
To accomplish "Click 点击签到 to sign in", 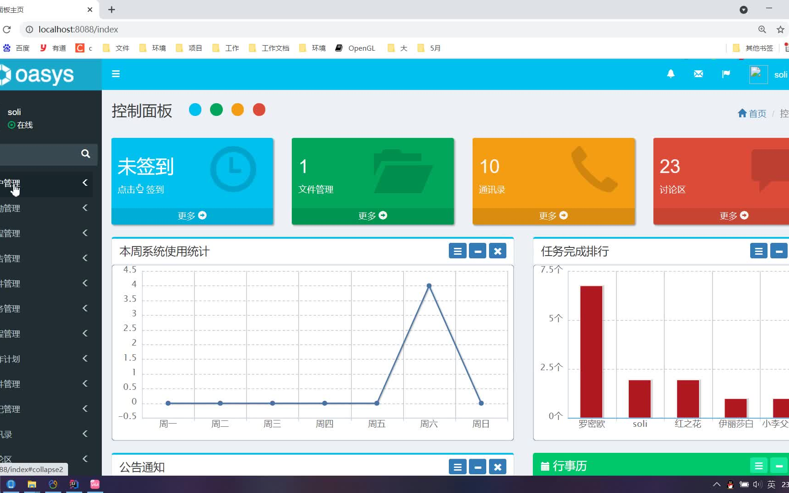I will tap(141, 189).
